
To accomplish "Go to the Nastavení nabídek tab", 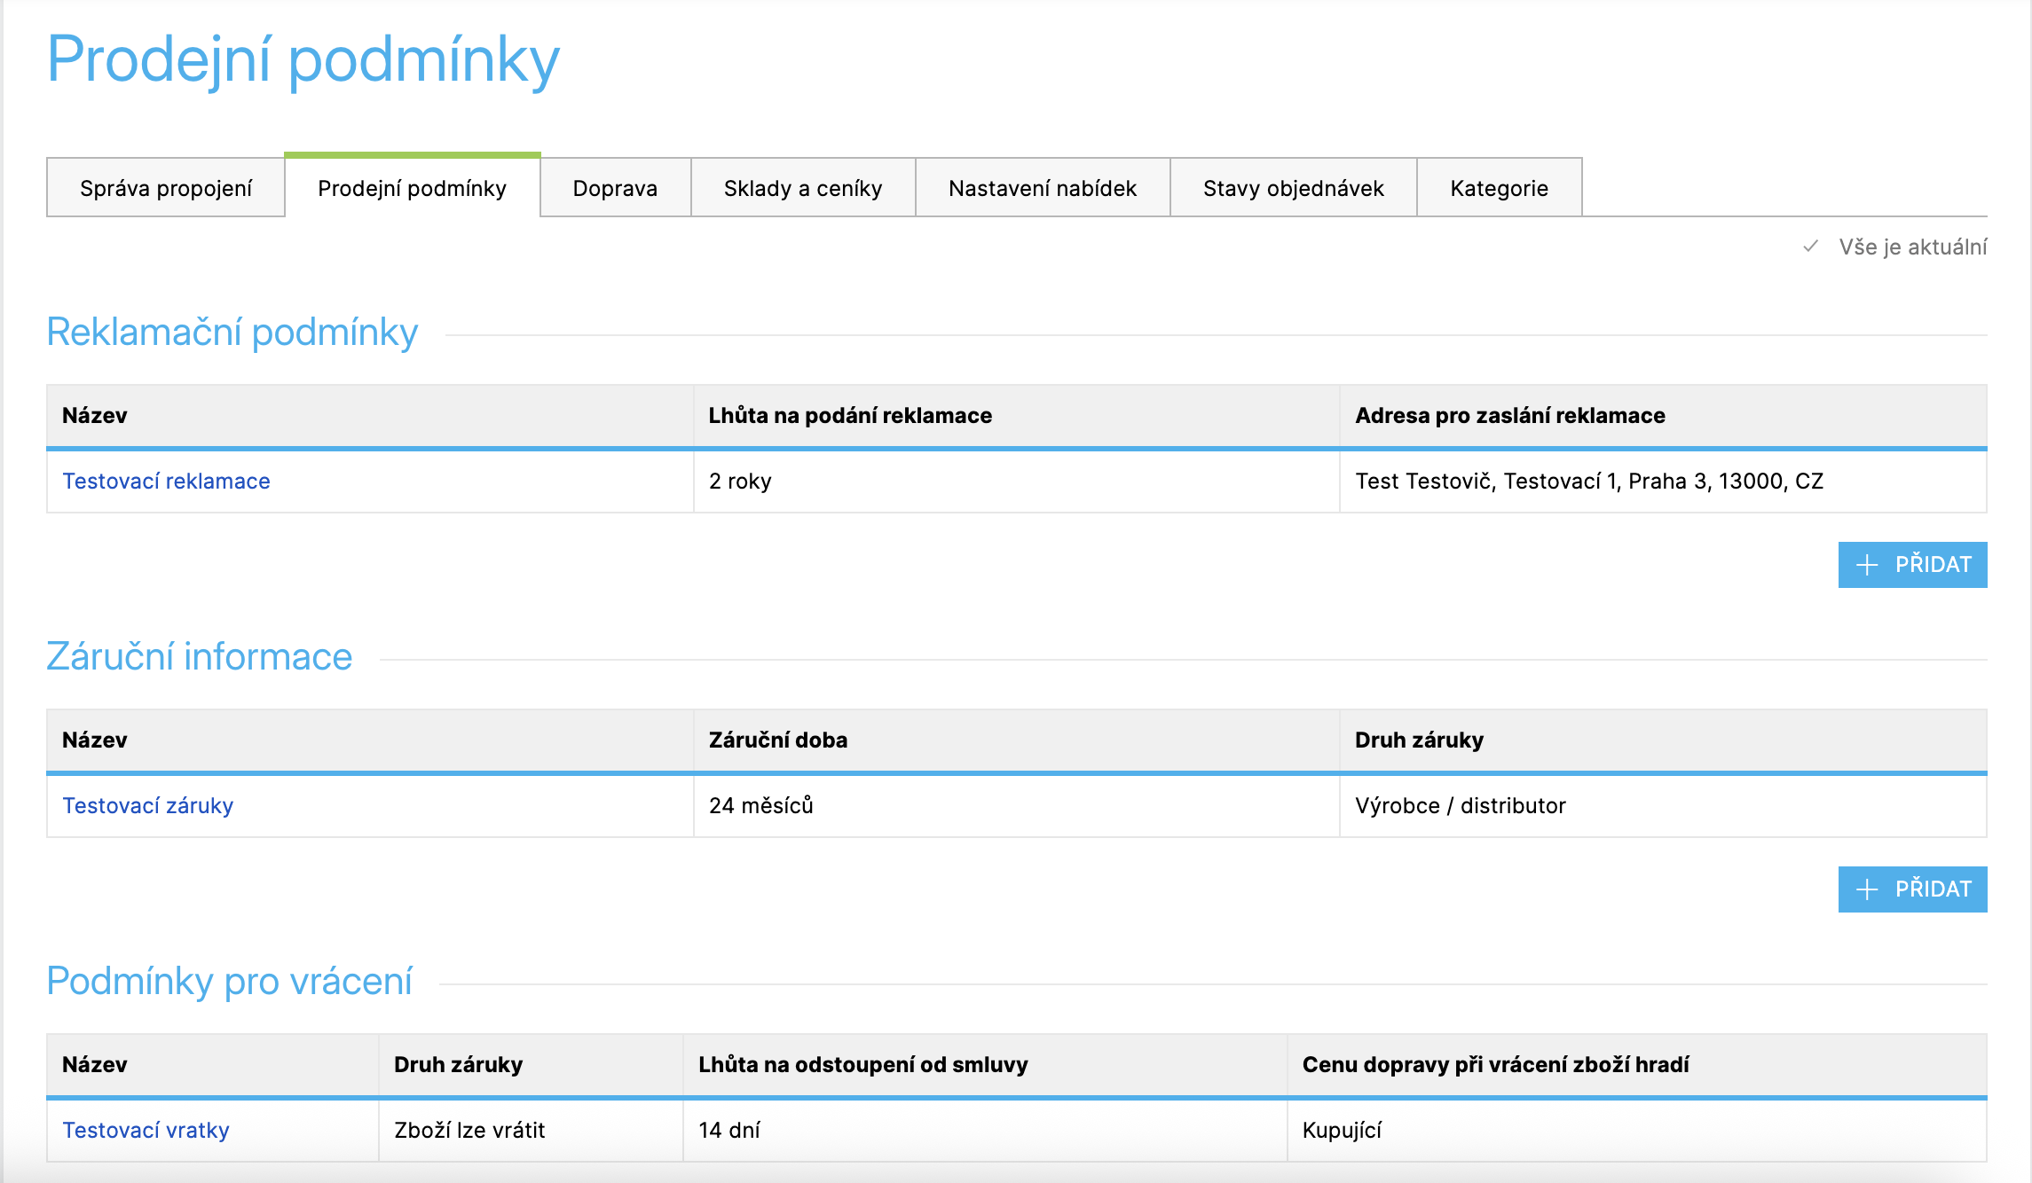I will click(1043, 188).
